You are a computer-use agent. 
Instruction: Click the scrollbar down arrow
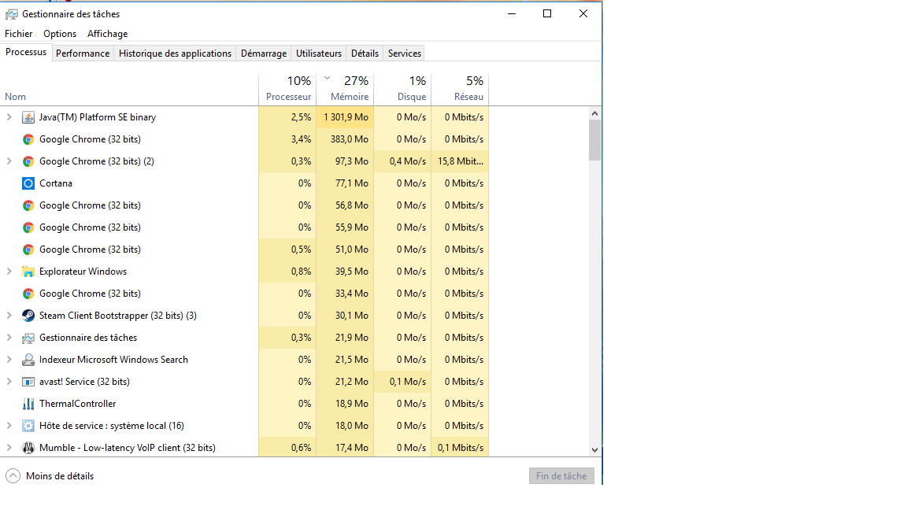(594, 449)
